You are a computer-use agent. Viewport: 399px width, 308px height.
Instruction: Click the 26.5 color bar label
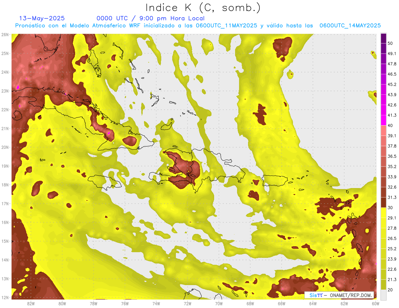coord(392,238)
